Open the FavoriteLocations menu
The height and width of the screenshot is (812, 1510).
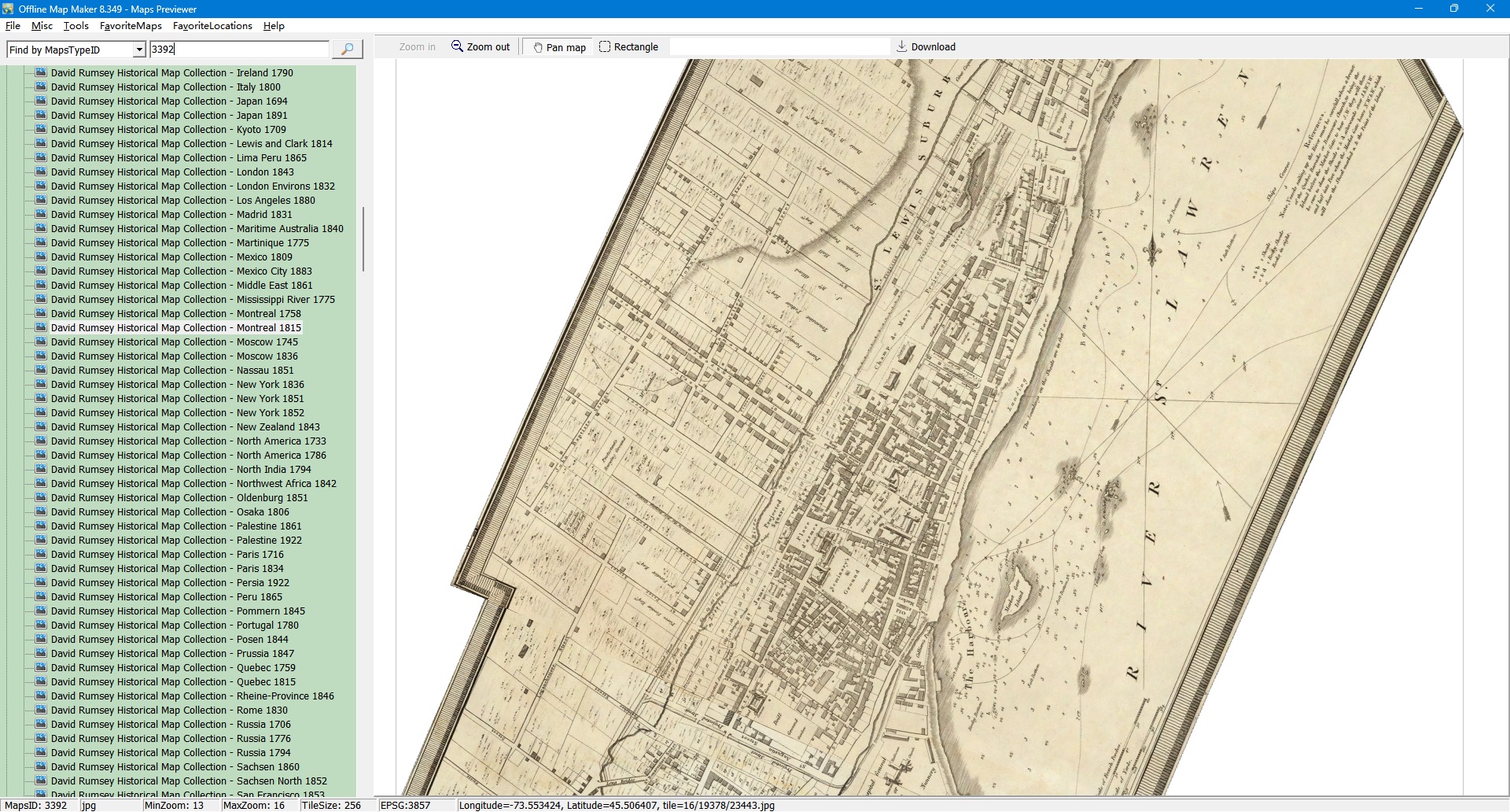212,26
